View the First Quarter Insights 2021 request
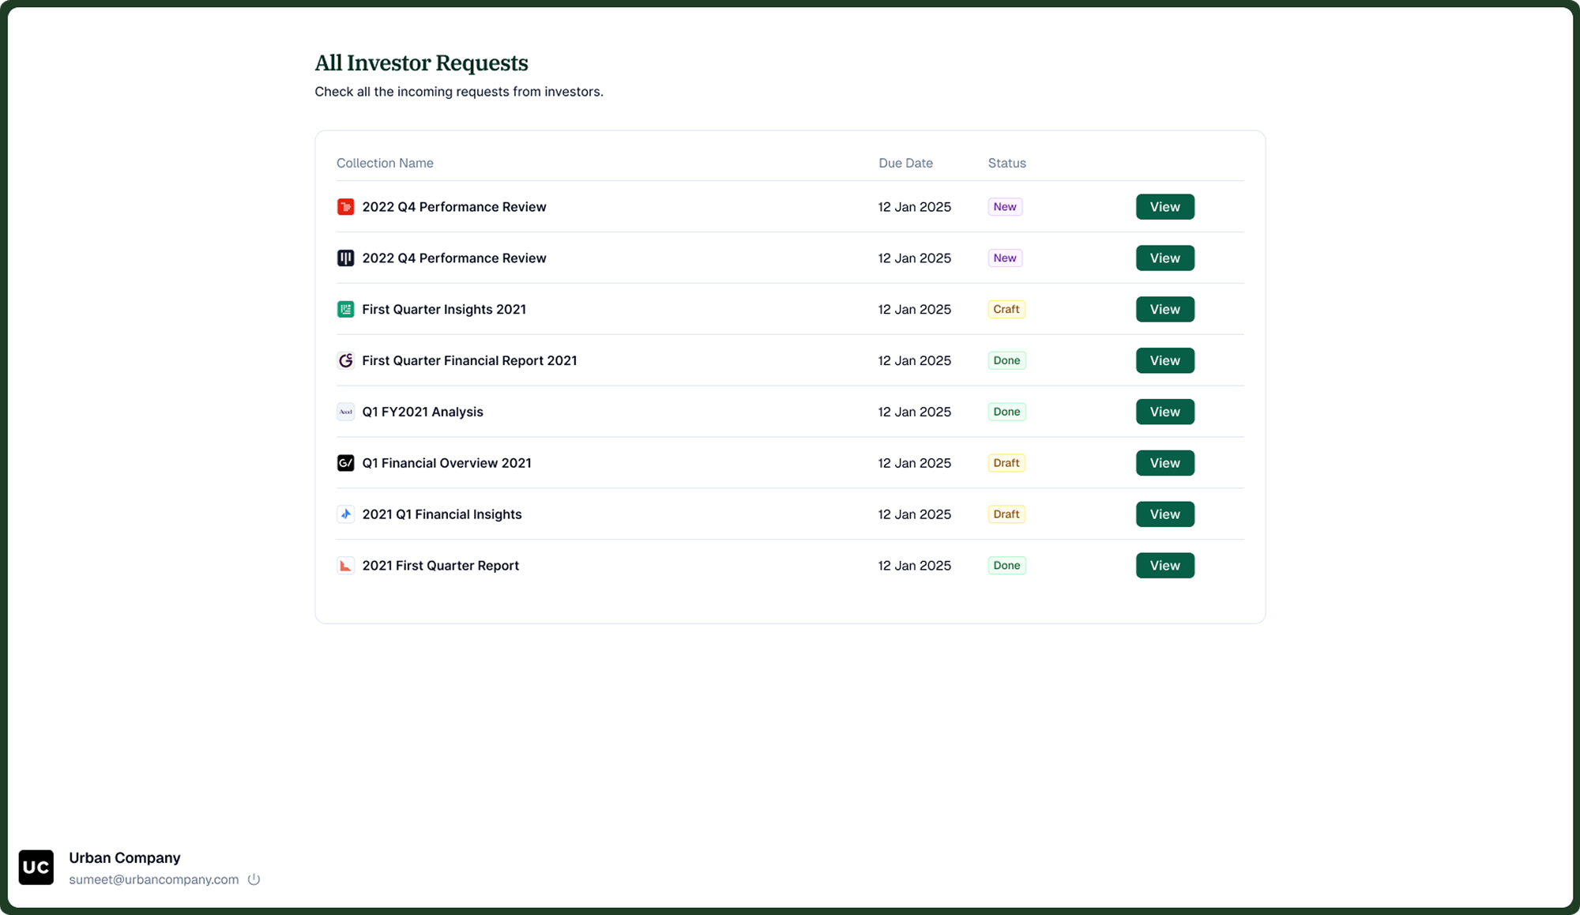Screen dimensions: 1580x915 tap(1165, 310)
